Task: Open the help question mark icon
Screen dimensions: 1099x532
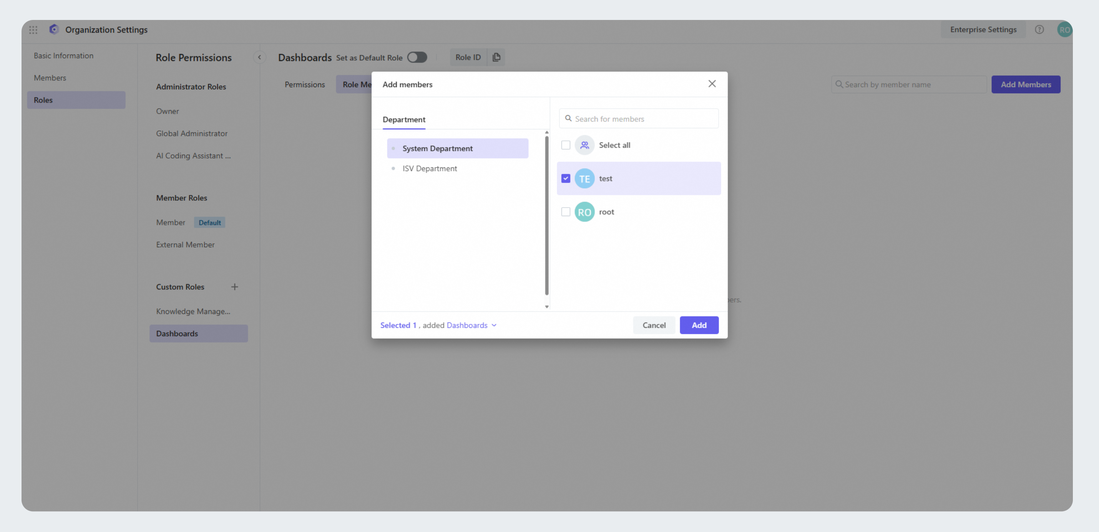Action: coord(1039,30)
